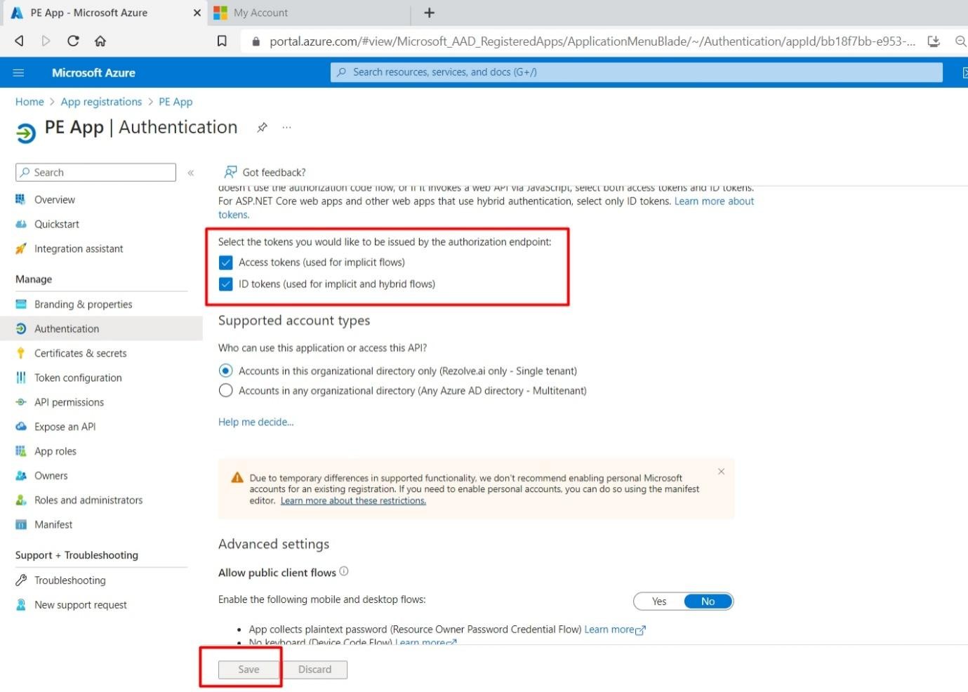
Task: Click the browser address bar URL
Action: (x=592, y=41)
